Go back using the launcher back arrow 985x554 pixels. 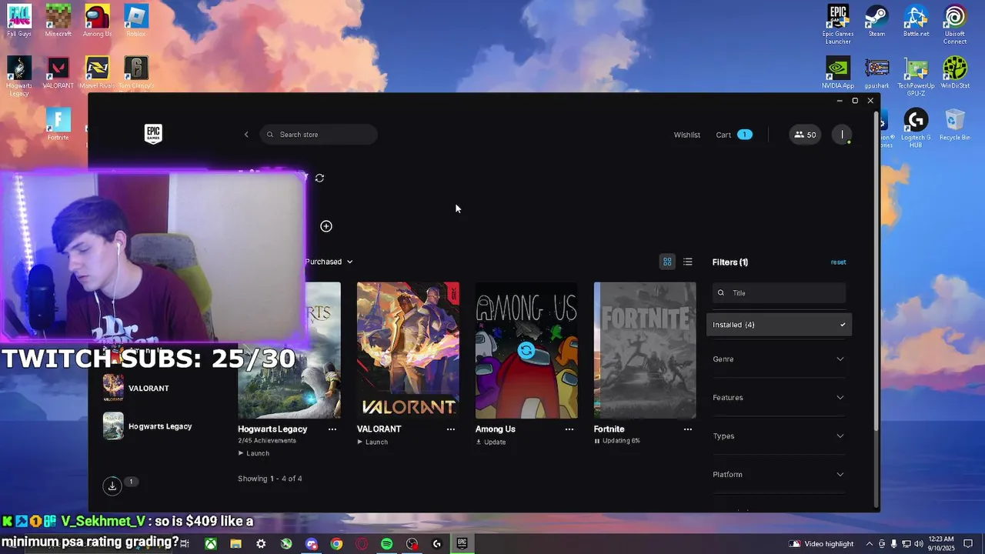(x=246, y=135)
